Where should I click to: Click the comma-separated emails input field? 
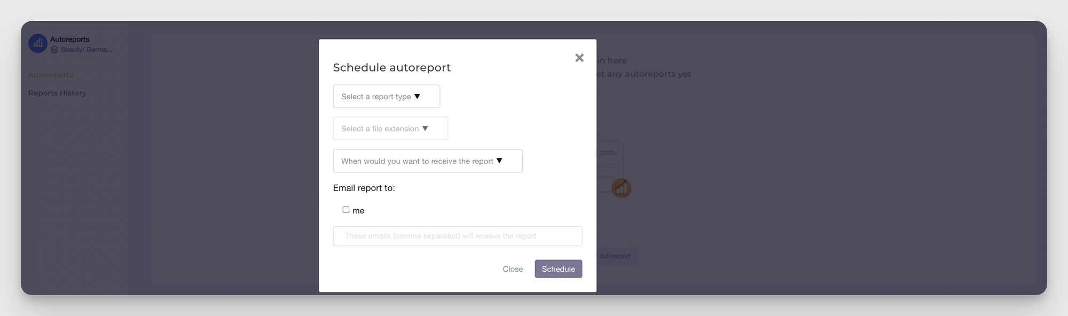457,235
